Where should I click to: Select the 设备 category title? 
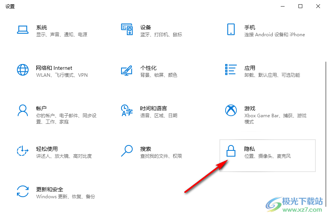(x=145, y=27)
